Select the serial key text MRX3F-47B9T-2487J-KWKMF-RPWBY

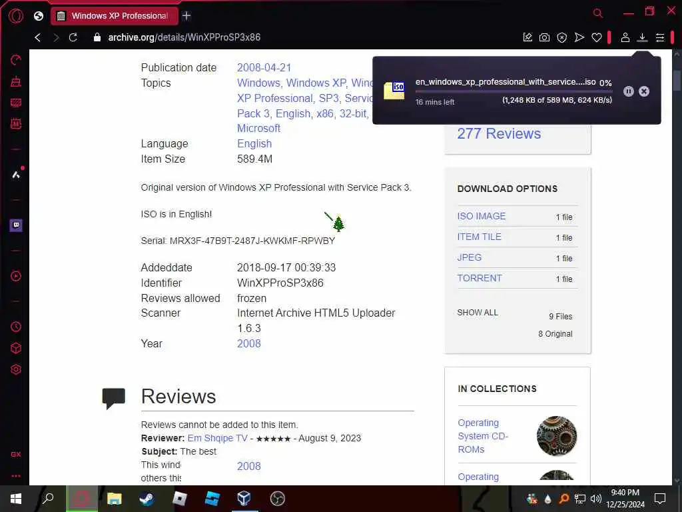252,241
